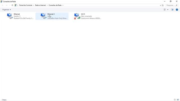Select the Ethernet adapter icon (Realtek)
Viewport: 180px width, 101px height.
click(x=10, y=16)
